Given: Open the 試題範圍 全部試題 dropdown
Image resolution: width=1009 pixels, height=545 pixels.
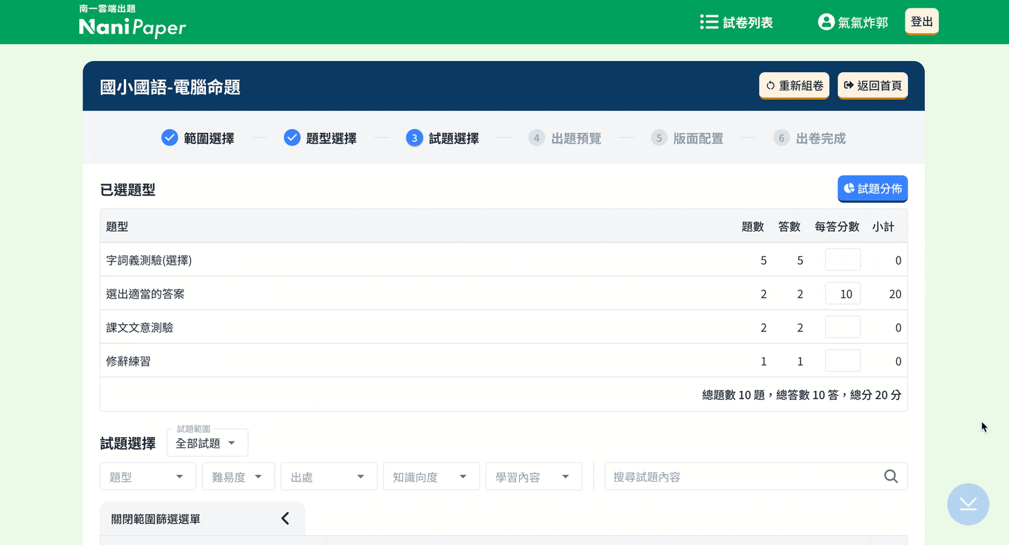Looking at the screenshot, I should pyautogui.click(x=207, y=443).
